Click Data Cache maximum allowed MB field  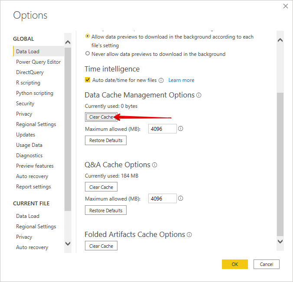point(163,129)
